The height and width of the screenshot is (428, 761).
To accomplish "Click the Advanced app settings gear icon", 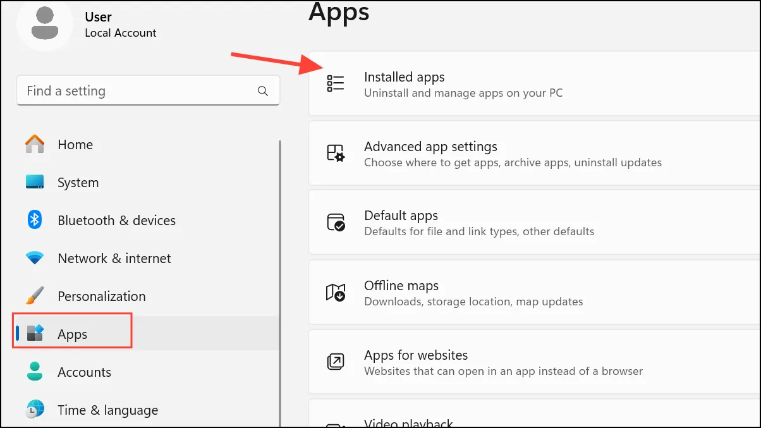I will pyautogui.click(x=336, y=153).
